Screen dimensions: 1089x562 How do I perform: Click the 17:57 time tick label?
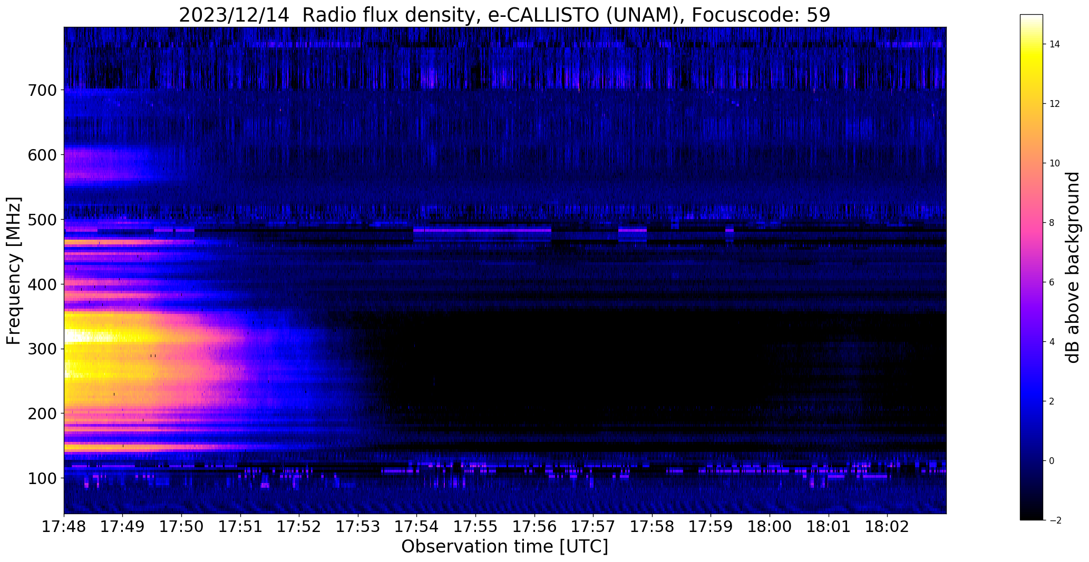coord(593,527)
